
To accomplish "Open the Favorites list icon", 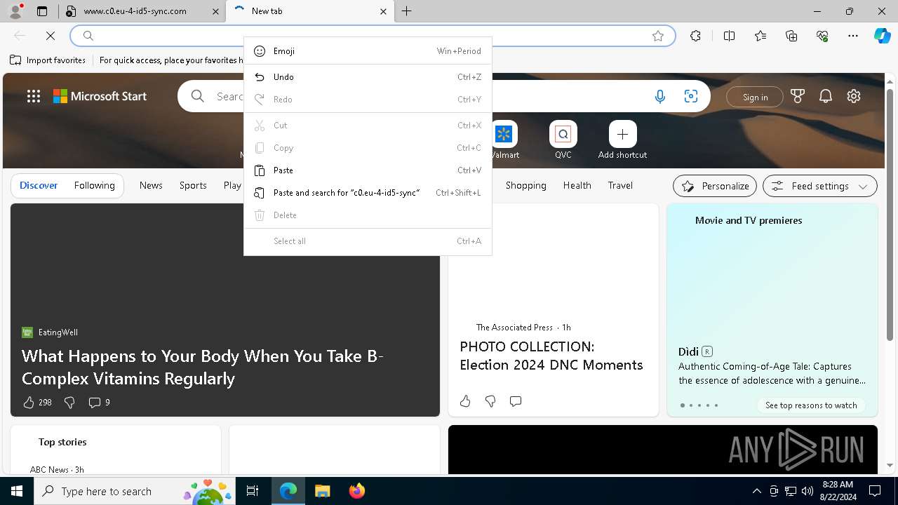I will tap(760, 36).
